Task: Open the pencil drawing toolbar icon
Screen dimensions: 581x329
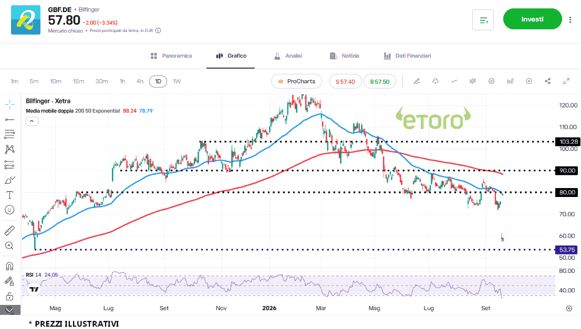Action: coord(417,81)
